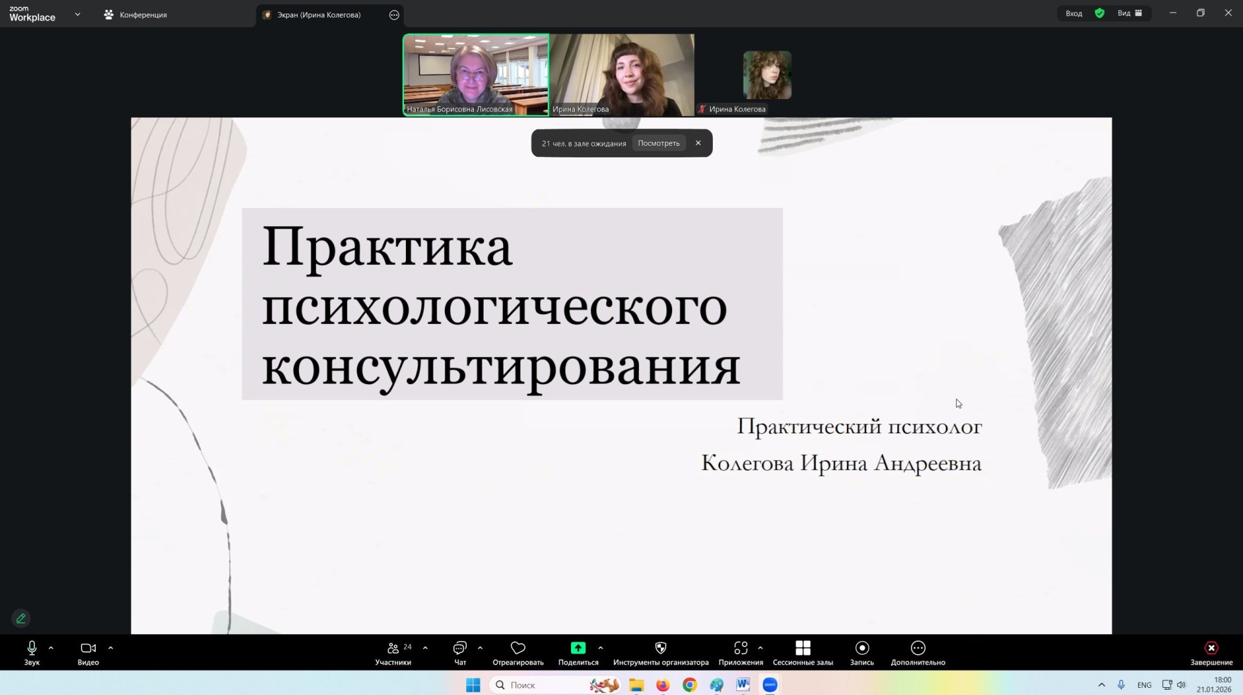Toggle microphone with the Звук button
This screenshot has width=1243, height=695.
(x=32, y=652)
